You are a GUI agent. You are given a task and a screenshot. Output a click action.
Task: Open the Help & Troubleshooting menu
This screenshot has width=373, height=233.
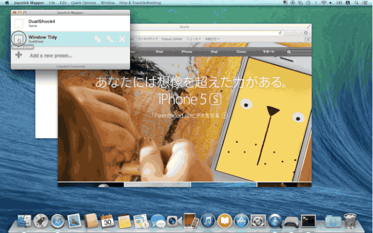point(140,3)
